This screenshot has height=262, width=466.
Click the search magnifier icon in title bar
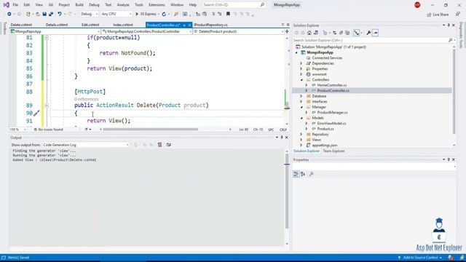pyautogui.click(x=262, y=5)
